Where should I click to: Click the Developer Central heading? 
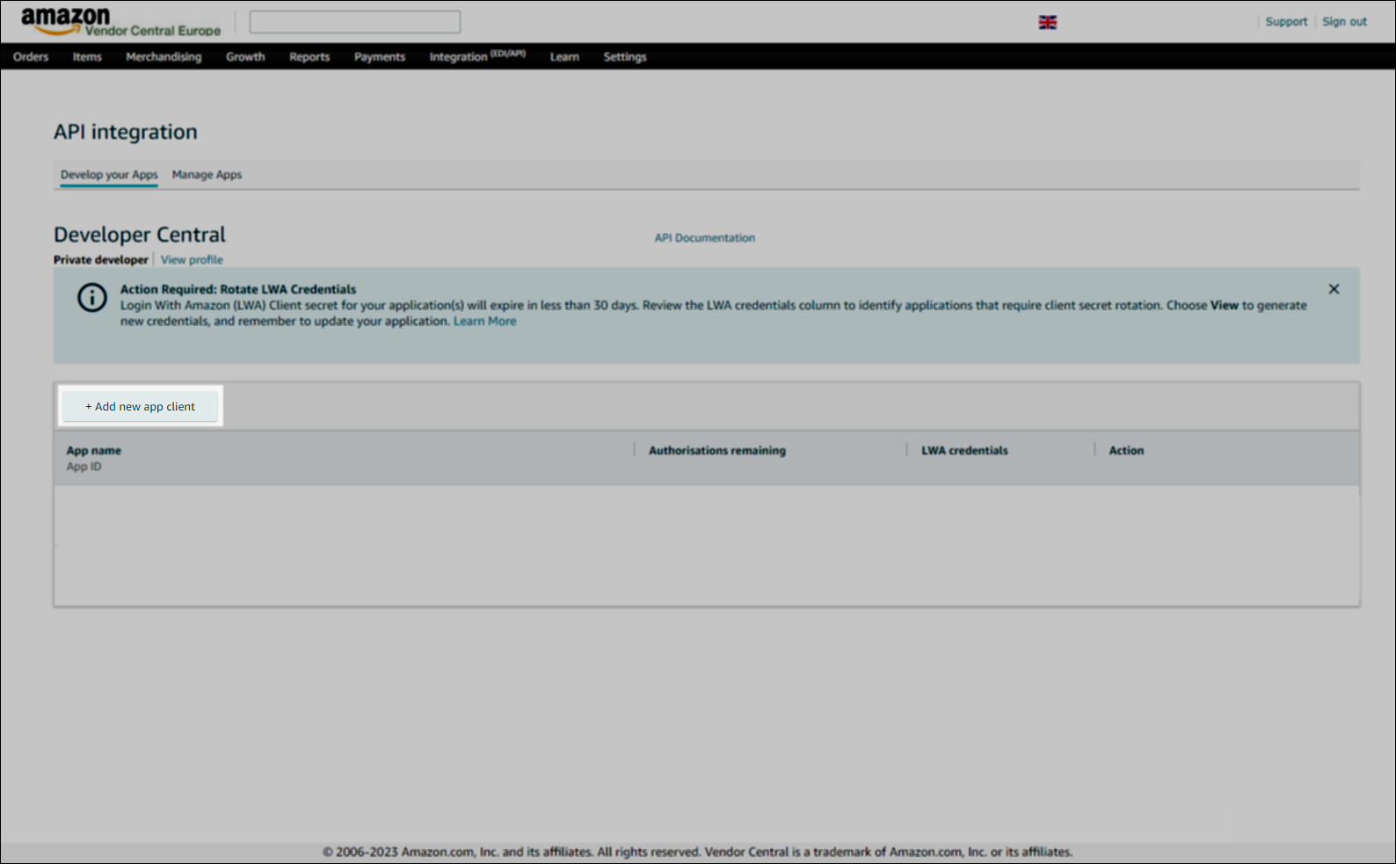(140, 235)
